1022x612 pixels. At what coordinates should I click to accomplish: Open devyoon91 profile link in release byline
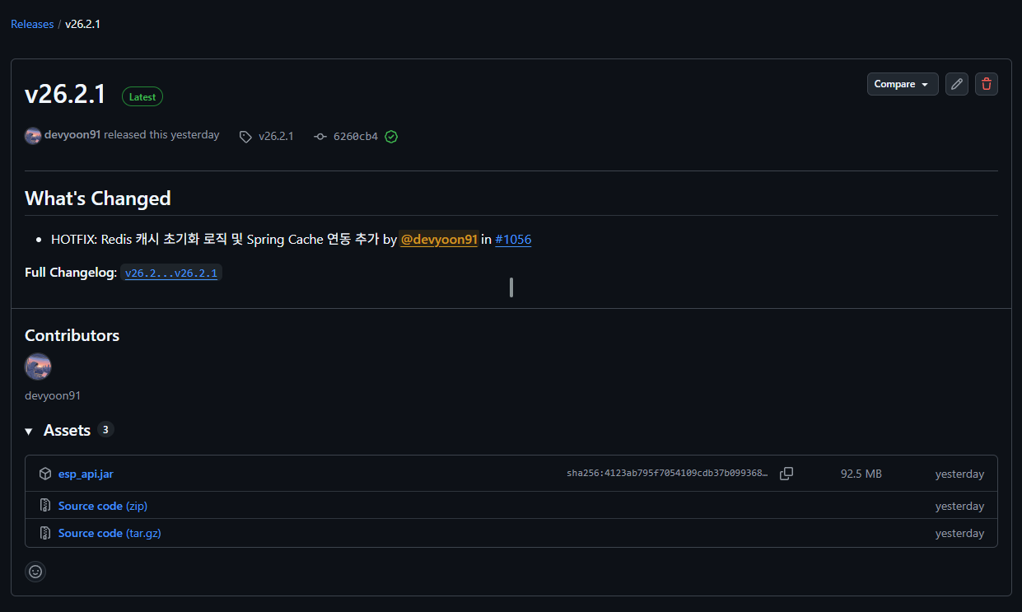coord(72,134)
